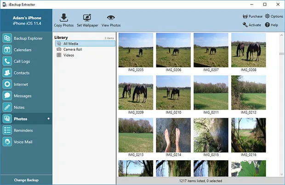Click the Videos film strip icon

point(59,55)
